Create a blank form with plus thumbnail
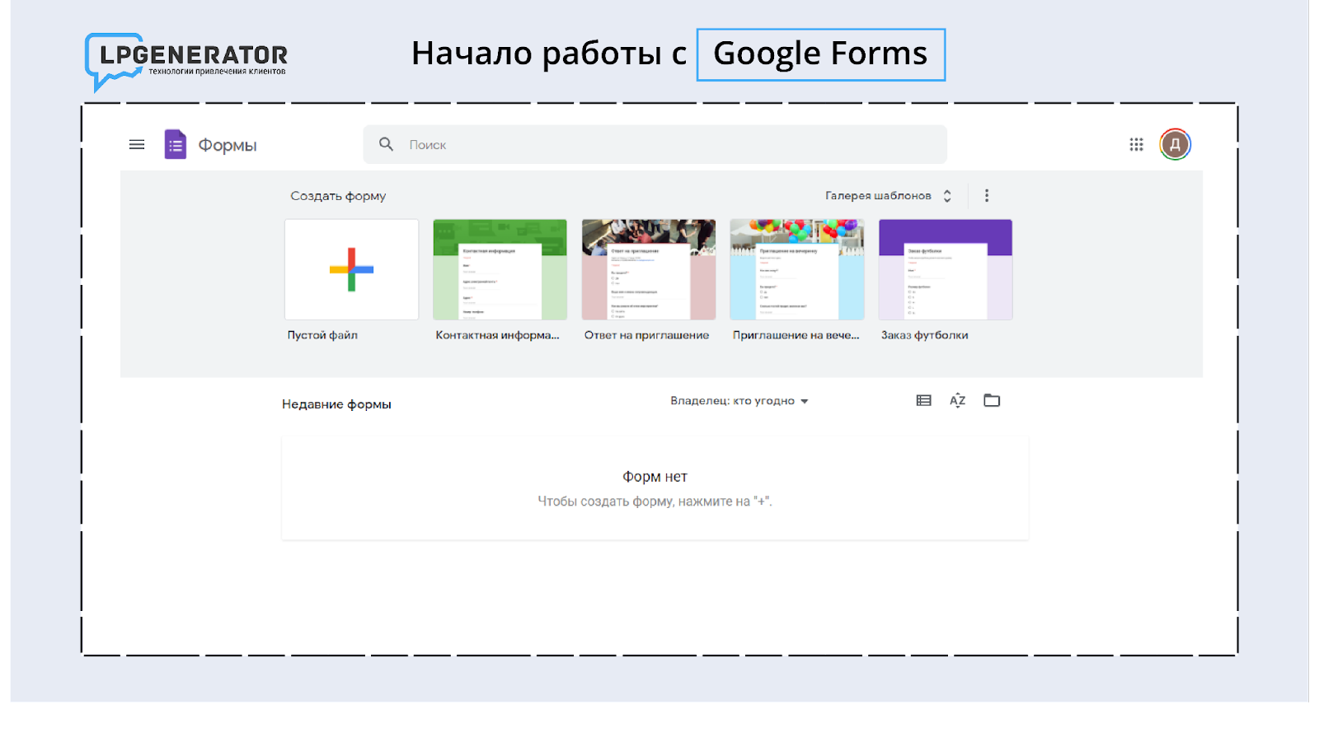The width and height of the screenshot is (1319, 737). click(351, 269)
